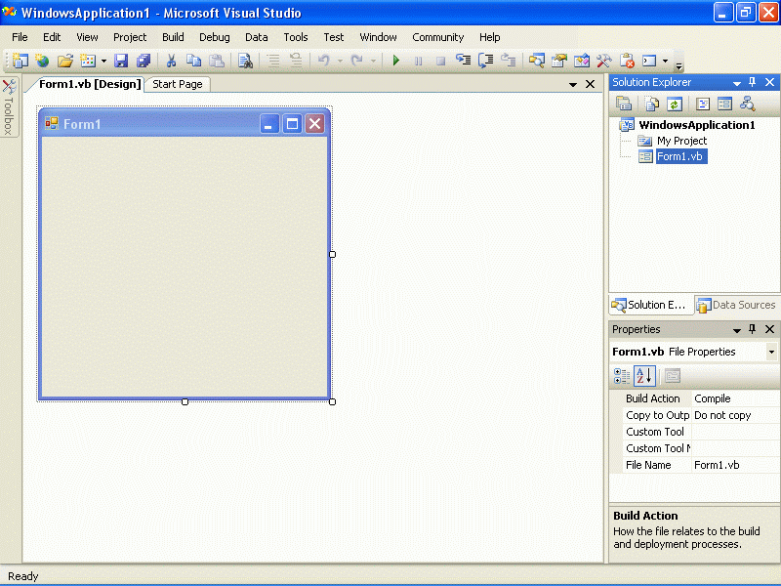Close the Form1.vb [Design] document tab
The width and height of the screenshot is (781, 586).
coord(591,84)
